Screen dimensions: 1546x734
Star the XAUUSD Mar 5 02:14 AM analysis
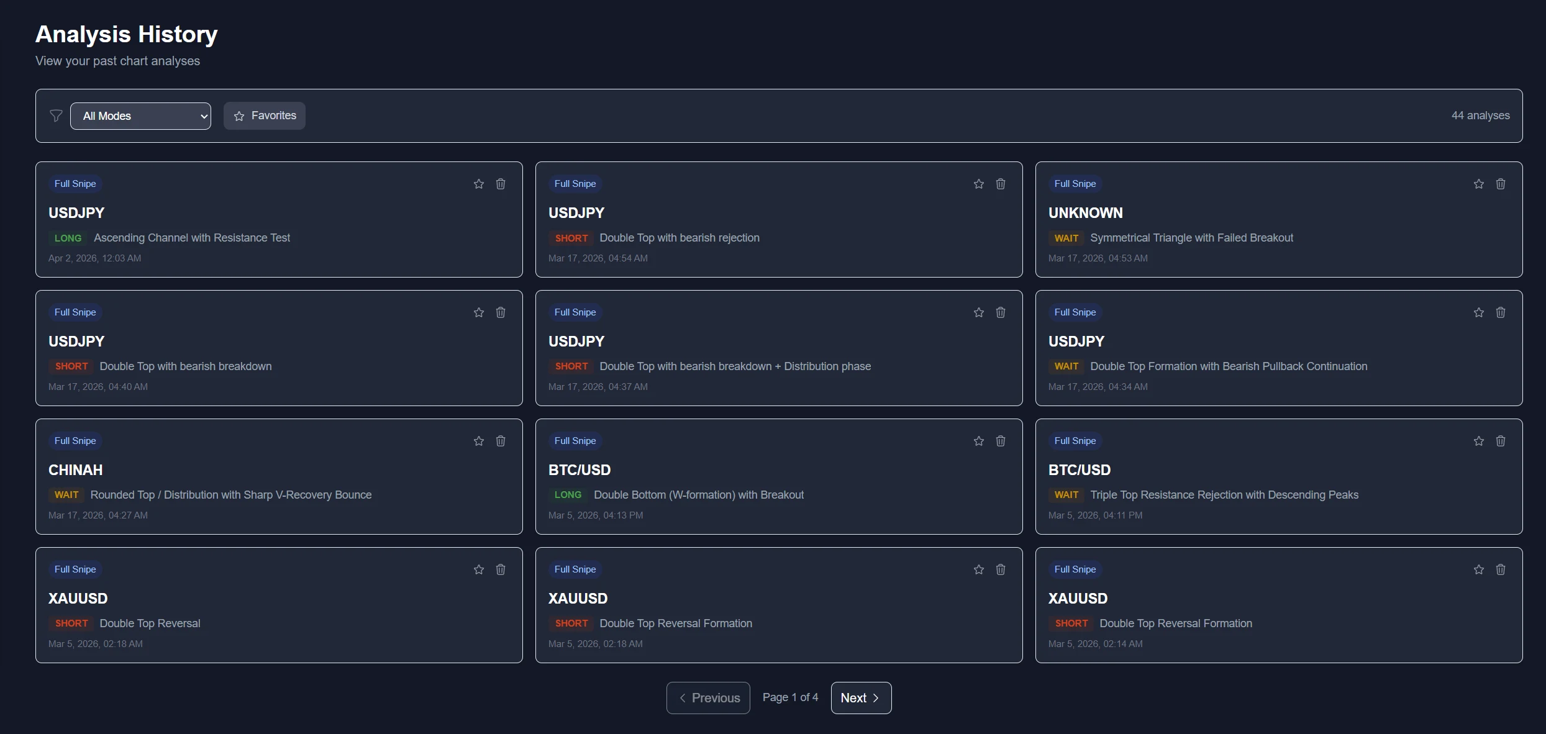coord(1479,569)
